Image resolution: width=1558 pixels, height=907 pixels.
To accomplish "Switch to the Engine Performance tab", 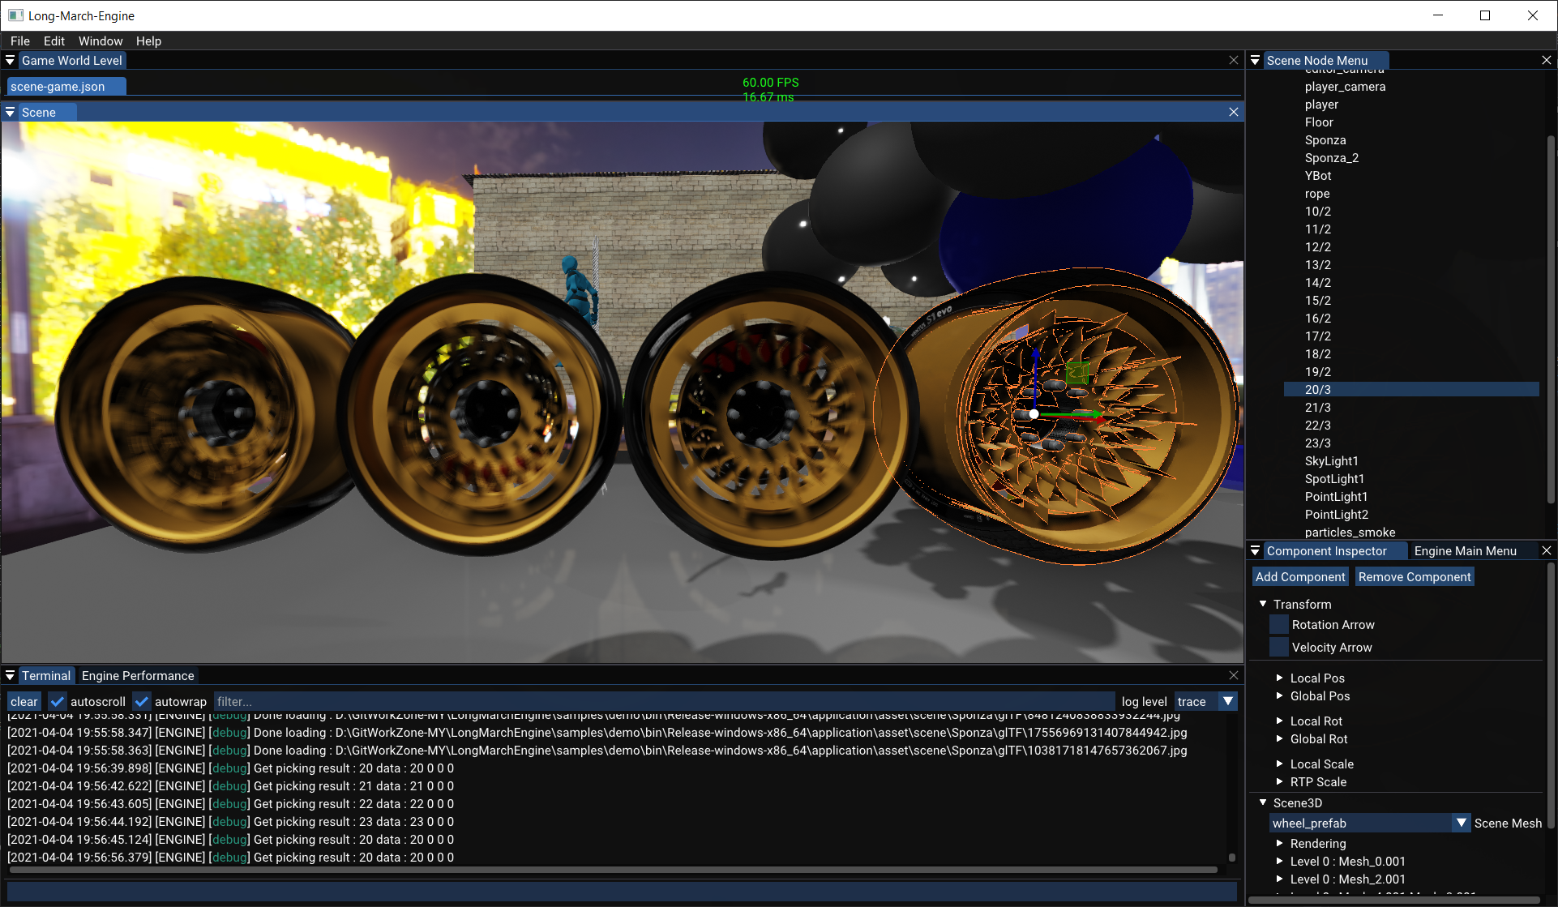I will (x=138, y=676).
